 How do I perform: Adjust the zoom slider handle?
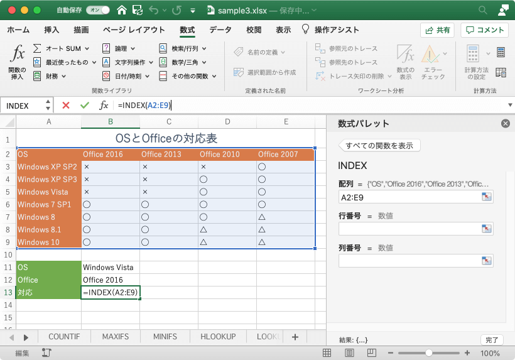tap(428, 353)
